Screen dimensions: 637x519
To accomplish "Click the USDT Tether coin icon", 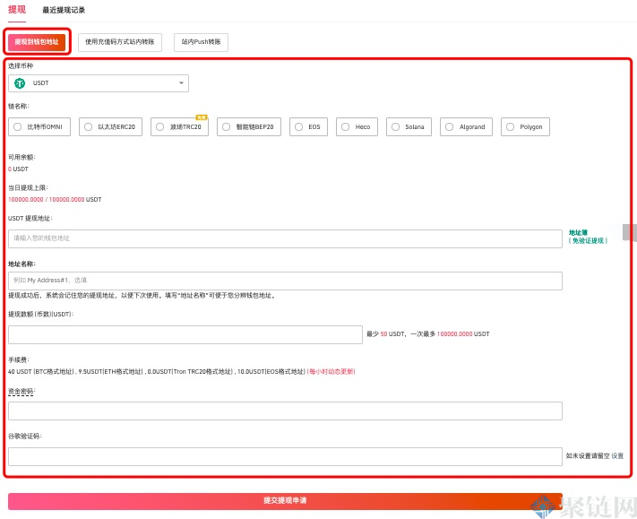I will pyautogui.click(x=20, y=82).
